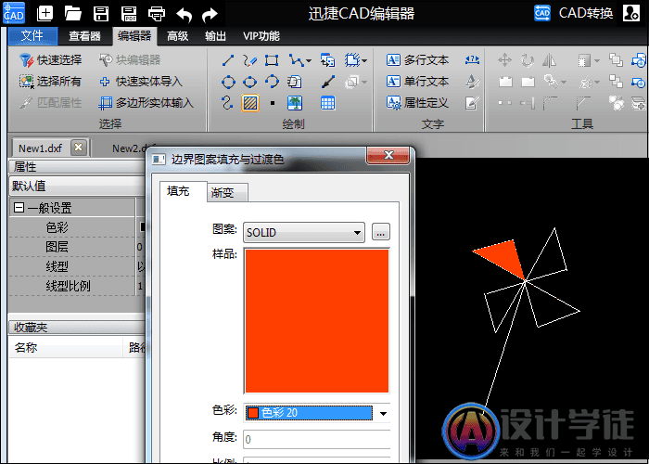The width and height of the screenshot is (649, 464).
Task: Open the boundary region tool dropdown
Action: tap(363, 61)
